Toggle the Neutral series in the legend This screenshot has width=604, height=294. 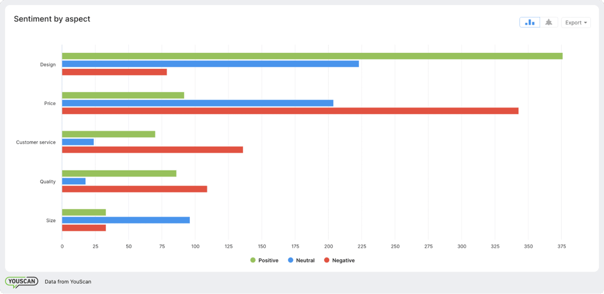coord(301,260)
